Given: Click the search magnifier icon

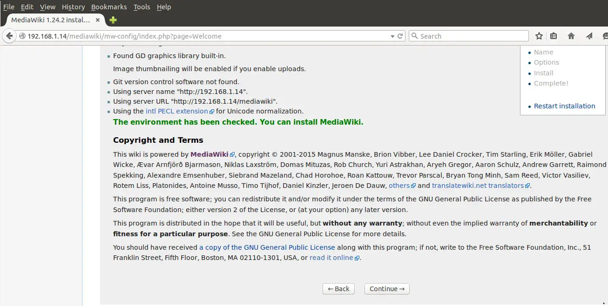Looking at the screenshot, I should tap(414, 36).
